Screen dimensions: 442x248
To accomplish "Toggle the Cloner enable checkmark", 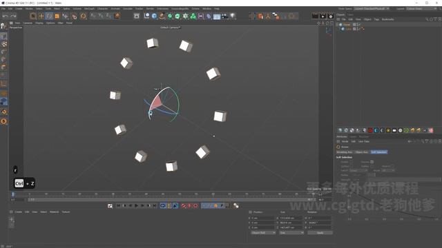I will point(360,25).
